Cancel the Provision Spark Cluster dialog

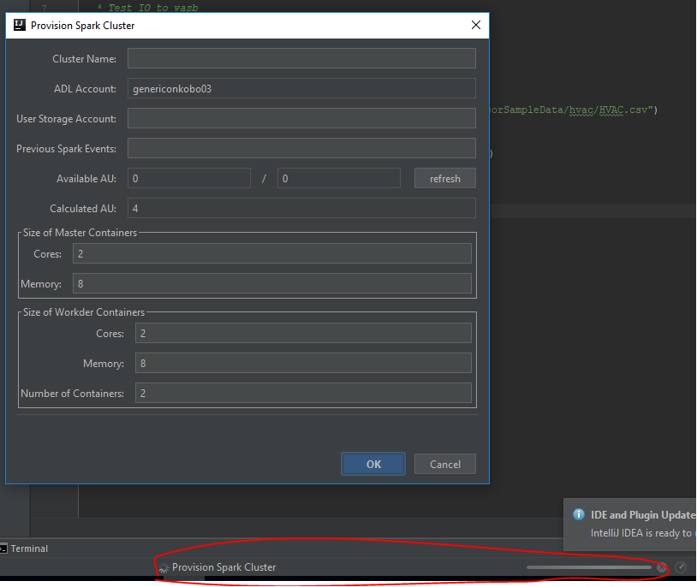point(444,463)
